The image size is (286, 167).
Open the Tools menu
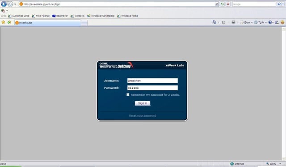click(261, 22)
